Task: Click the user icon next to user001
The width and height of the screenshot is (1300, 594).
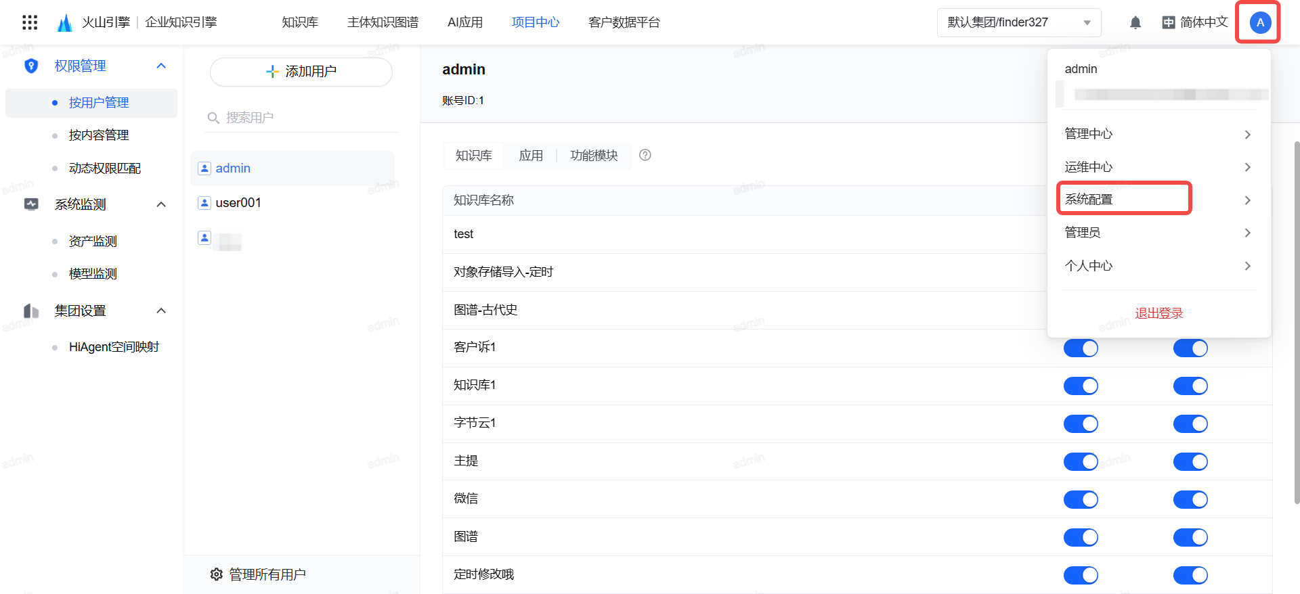Action: pos(204,202)
